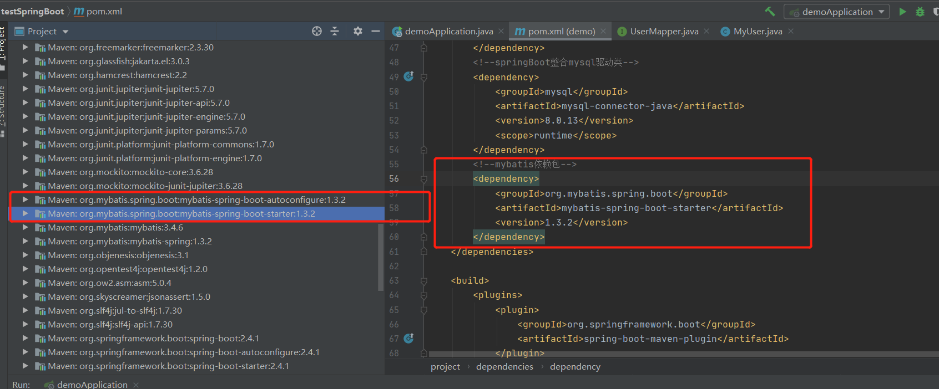Viewport: 939px width, 389px height.
Task: Switch to the demoApplication.java editor tab
Action: pyautogui.click(x=448, y=32)
